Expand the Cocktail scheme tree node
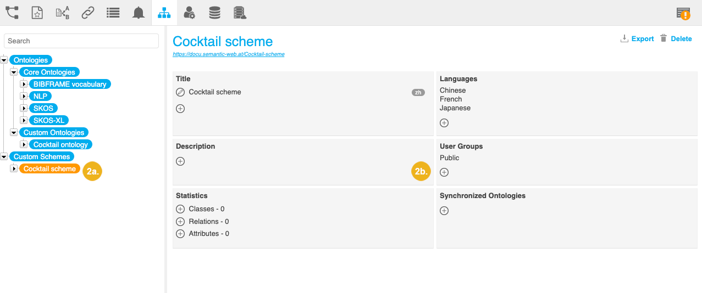Screen dimensions: 702x293 tap(14, 168)
